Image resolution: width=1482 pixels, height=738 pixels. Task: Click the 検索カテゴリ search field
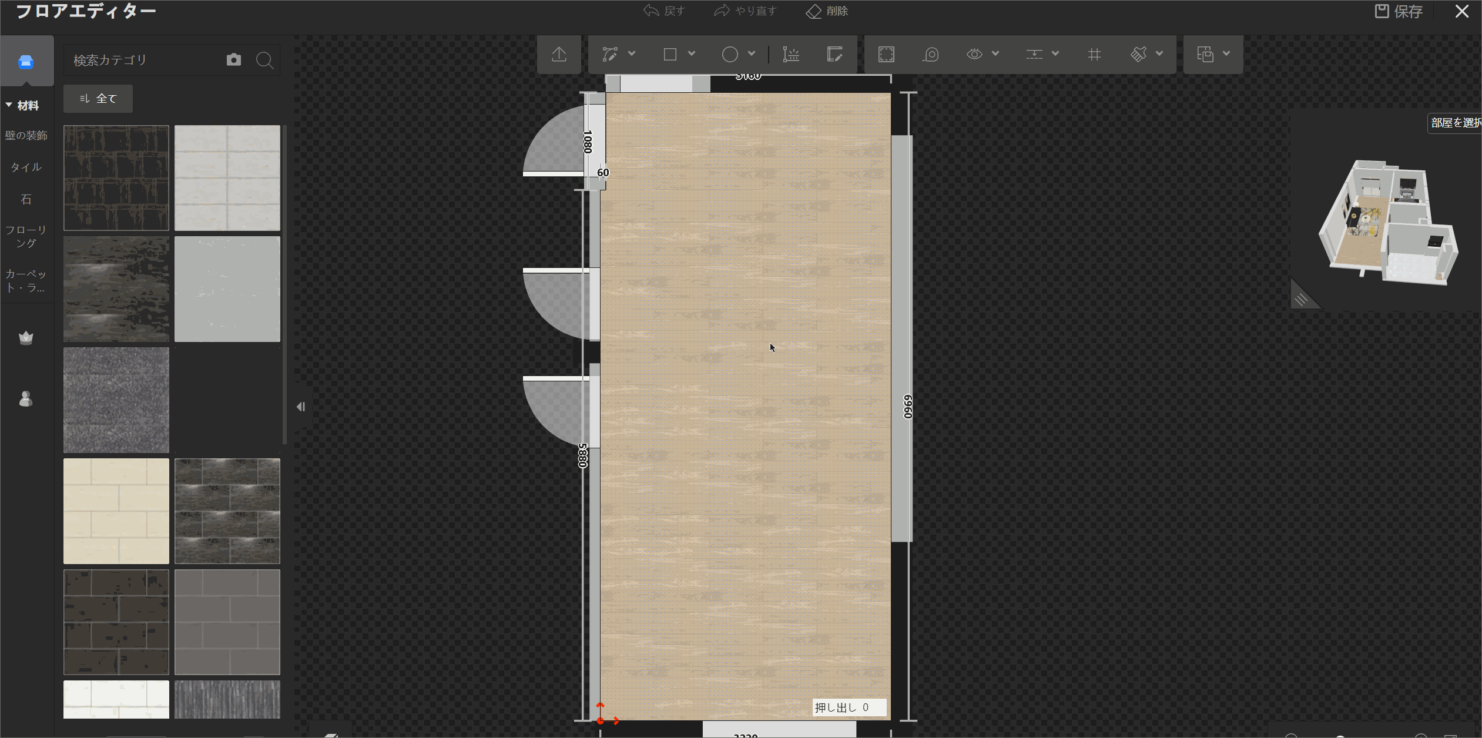[144, 60]
